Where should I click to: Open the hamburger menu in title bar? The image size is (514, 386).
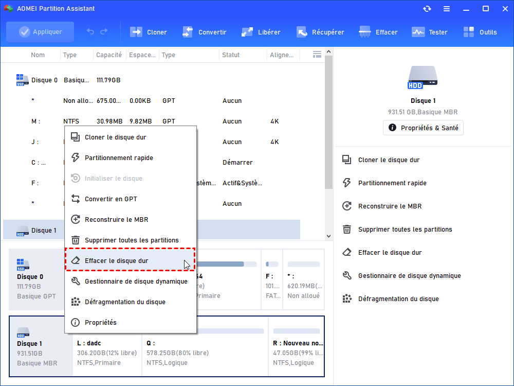(x=446, y=9)
